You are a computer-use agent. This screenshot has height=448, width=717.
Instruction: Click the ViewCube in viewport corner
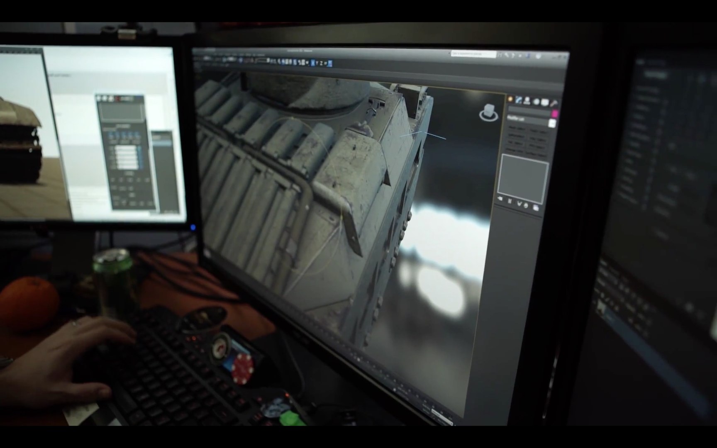pos(489,112)
